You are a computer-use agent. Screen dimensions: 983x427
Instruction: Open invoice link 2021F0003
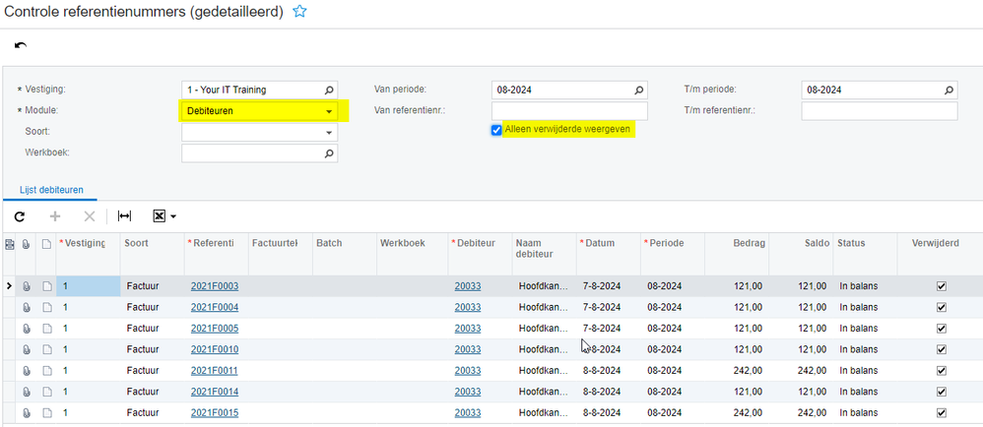pyautogui.click(x=215, y=286)
